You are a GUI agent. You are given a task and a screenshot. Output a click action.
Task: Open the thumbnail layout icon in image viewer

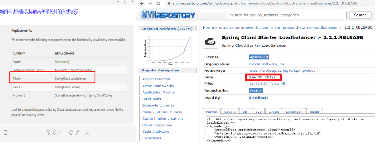(x=5, y=133)
